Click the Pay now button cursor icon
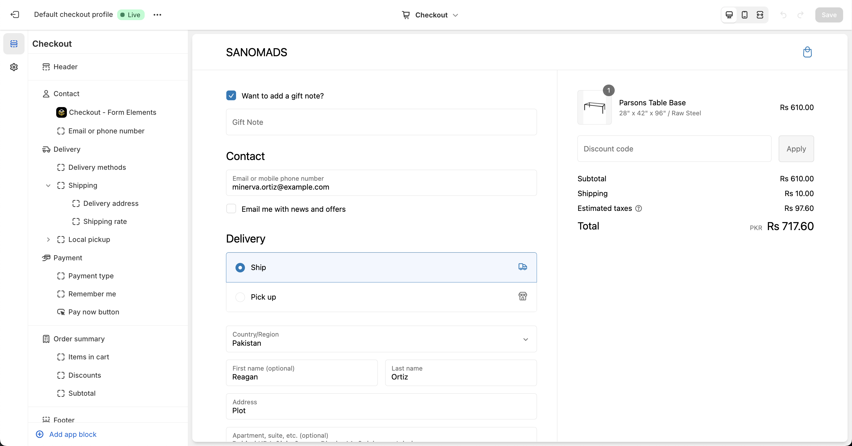Viewport: 852px width, 446px height. 61,312
